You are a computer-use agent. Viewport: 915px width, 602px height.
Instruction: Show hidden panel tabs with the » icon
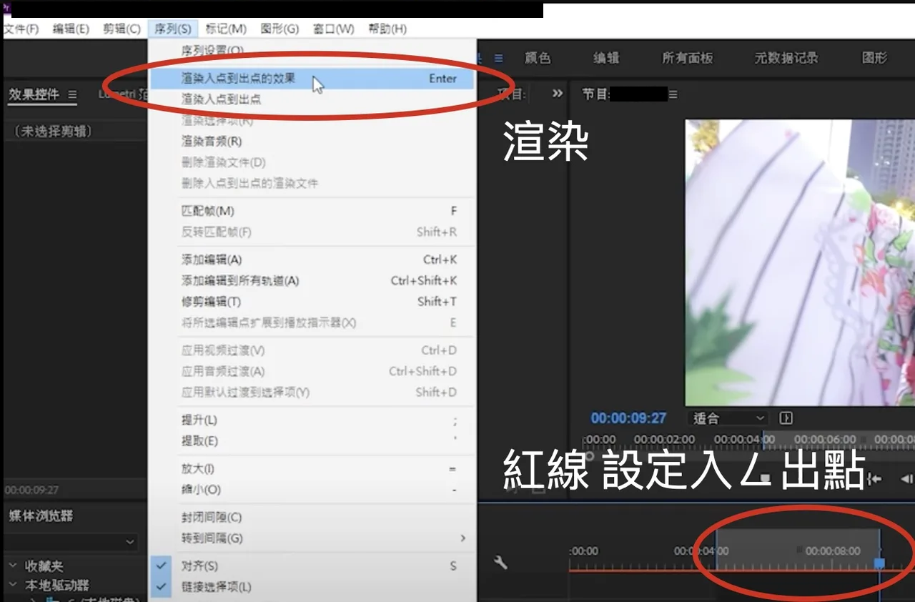pyautogui.click(x=558, y=94)
